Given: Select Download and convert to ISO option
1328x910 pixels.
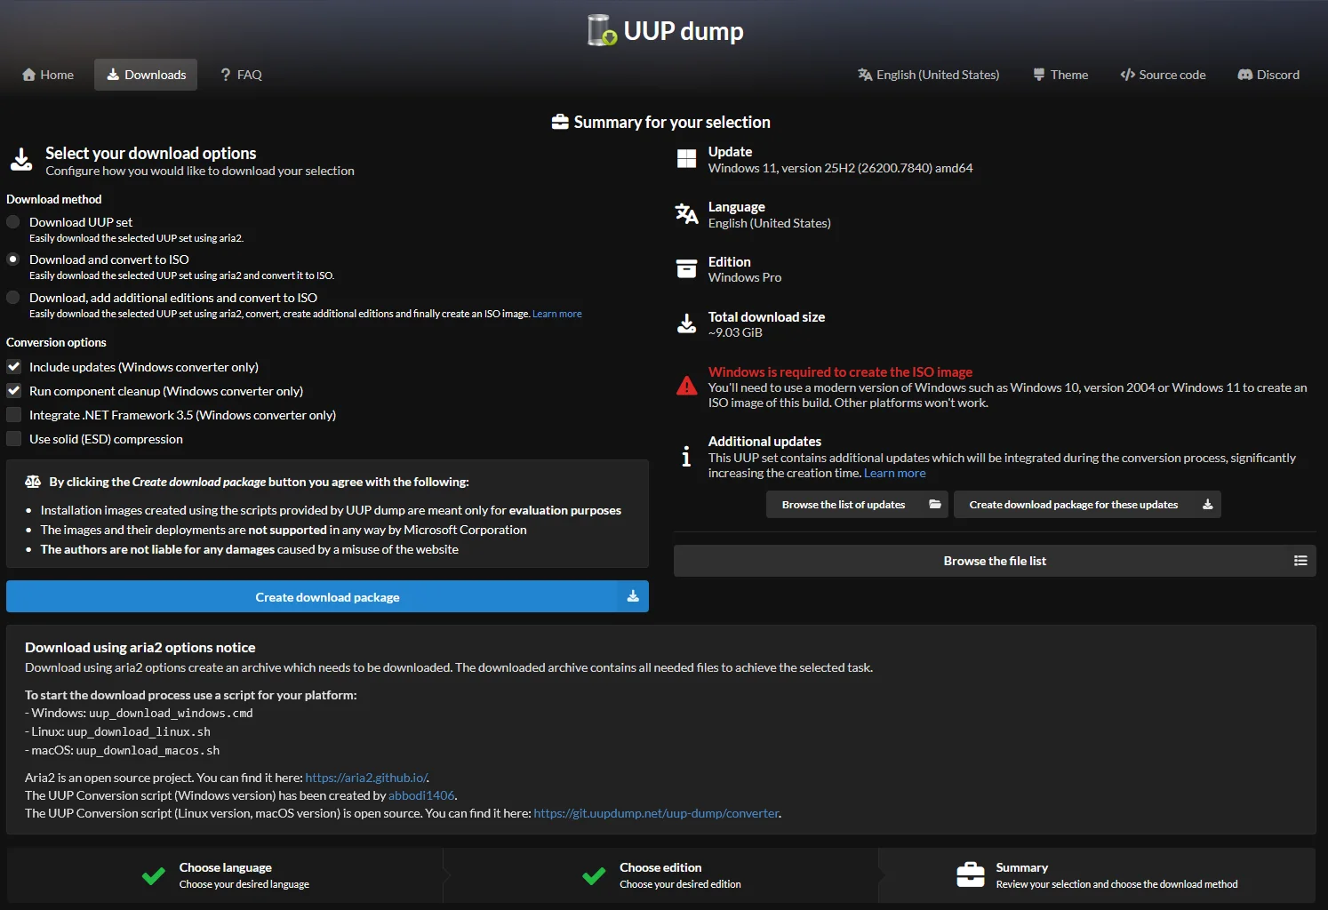Looking at the screenshot, I should point(13,259).
